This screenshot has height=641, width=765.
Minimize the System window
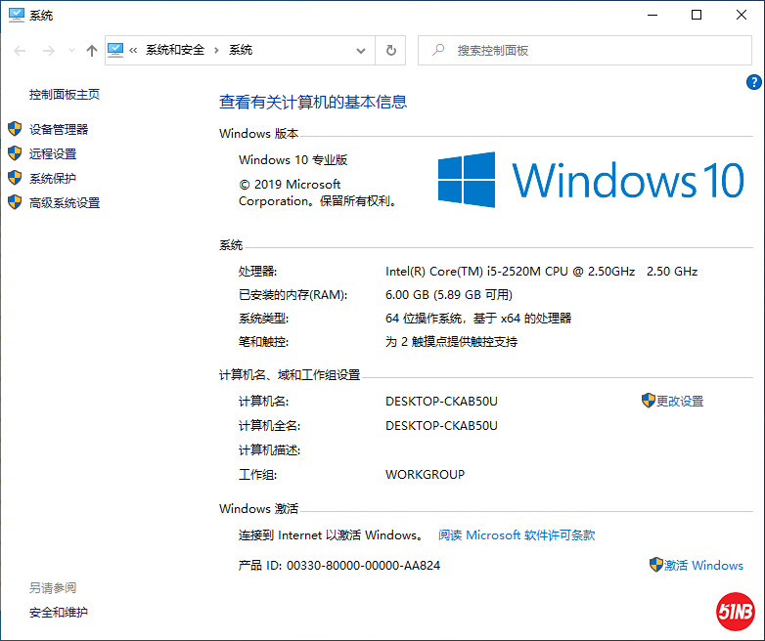click(x=652, y=15)
